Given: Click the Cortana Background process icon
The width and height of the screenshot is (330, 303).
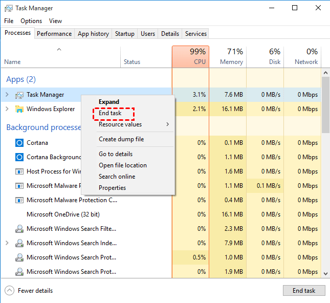Looking at the screenshot, I should click(19, 157).
